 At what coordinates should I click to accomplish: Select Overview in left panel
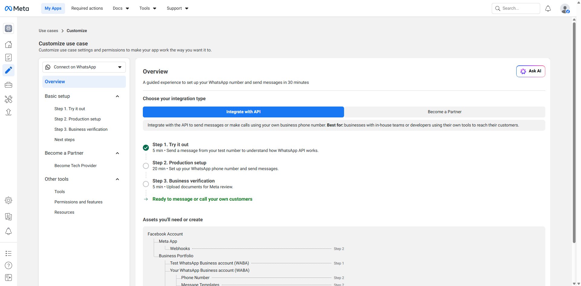[x=84, y=82]
